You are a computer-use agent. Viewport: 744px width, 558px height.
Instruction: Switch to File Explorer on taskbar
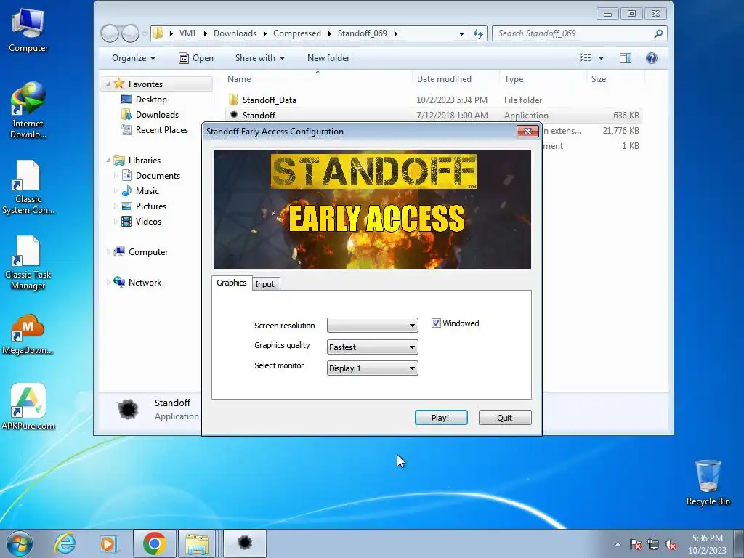(x=197, y=543)
